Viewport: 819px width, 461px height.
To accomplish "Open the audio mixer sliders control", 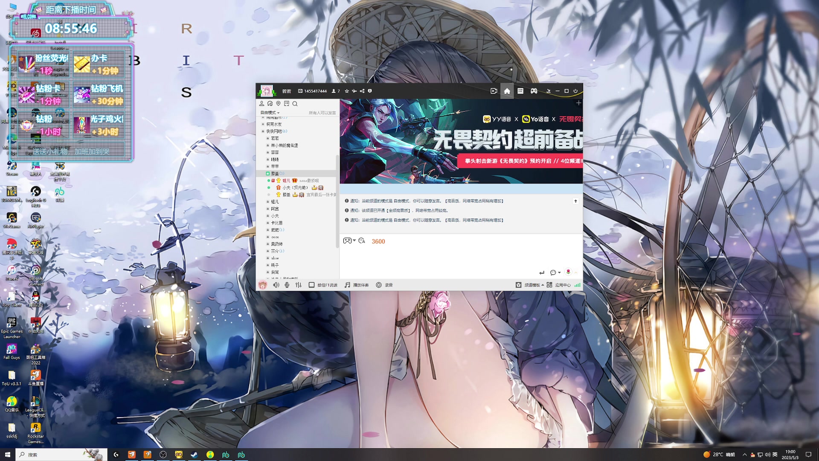I will [x=298, y=285].
